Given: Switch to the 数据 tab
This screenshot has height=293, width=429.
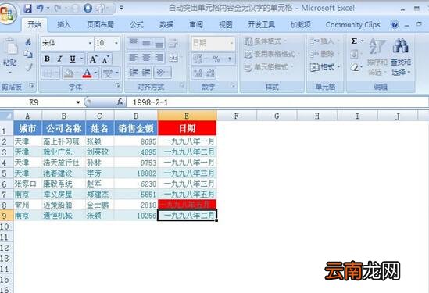Looking at the screenshot, I should tap(166, 25).
